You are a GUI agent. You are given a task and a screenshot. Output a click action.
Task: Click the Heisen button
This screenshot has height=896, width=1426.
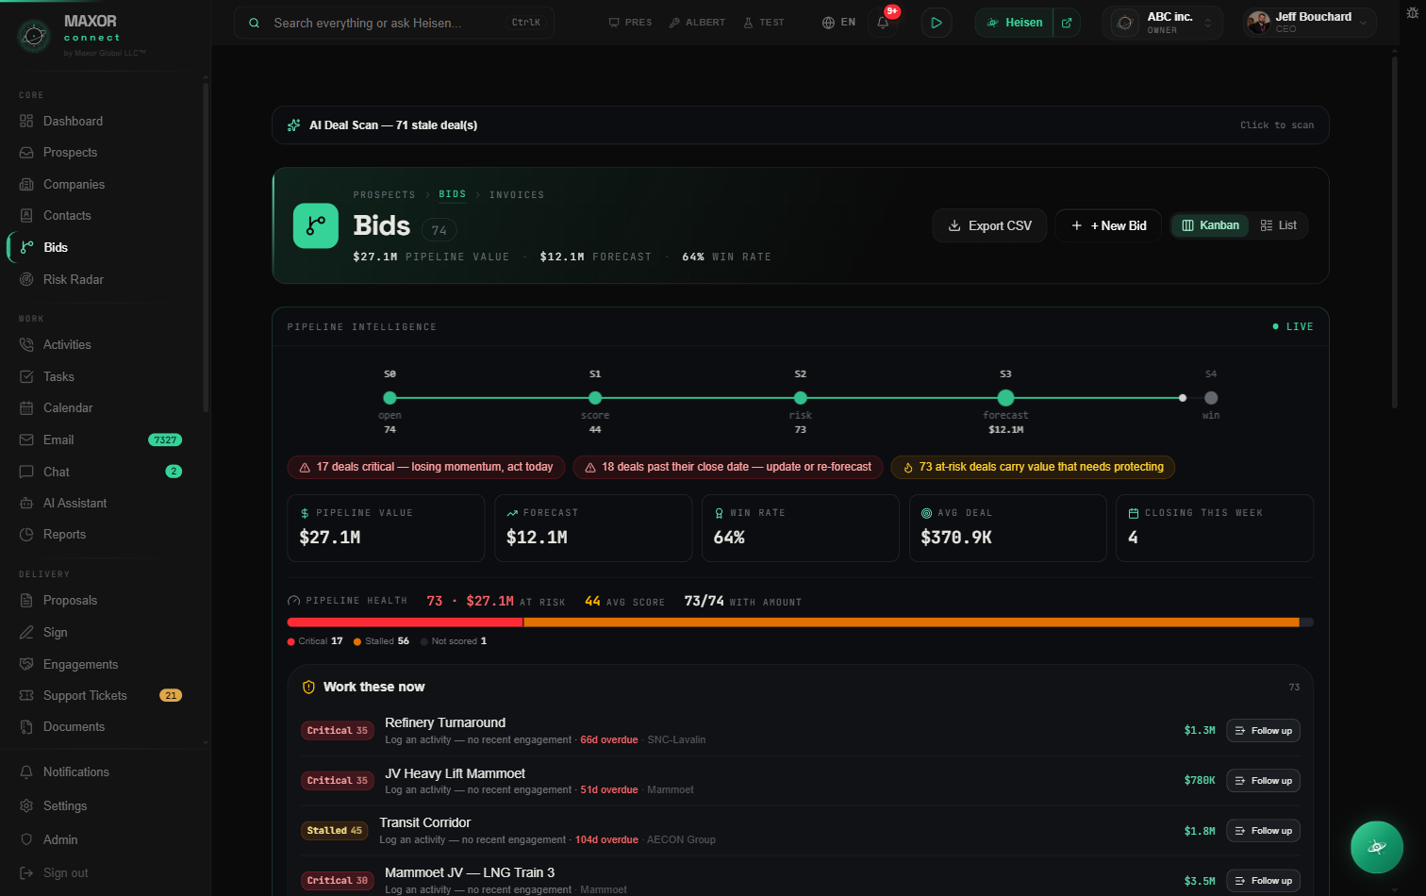[x=1015, y=23]
